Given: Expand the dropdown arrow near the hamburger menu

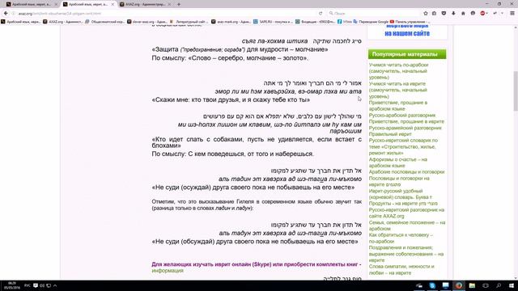Looking at the screenshot, I should pyautogui.click(x=502, y=13).
